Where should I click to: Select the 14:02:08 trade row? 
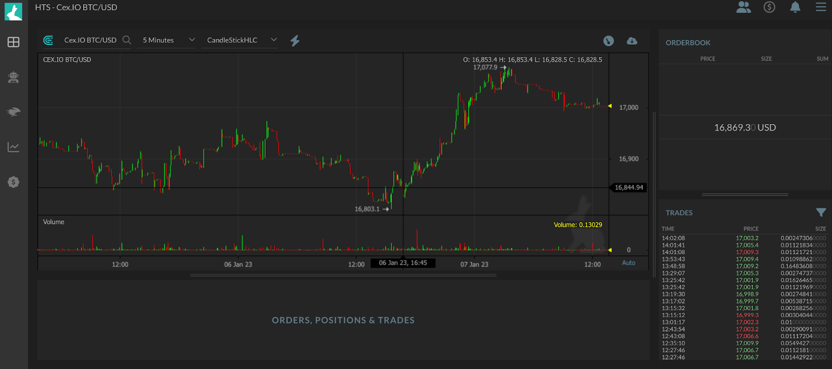click(x=744, y=238)
